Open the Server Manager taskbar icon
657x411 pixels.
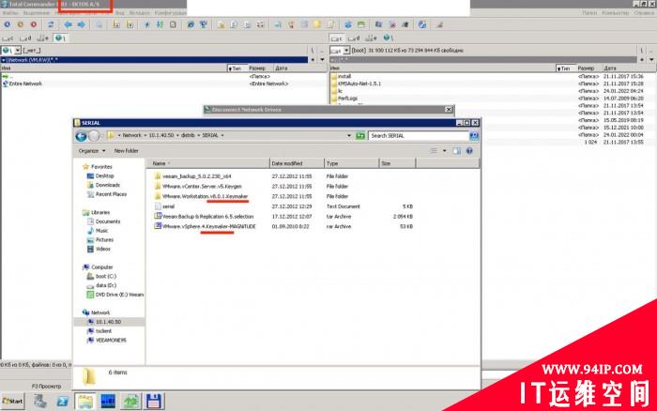pos(40,402)
